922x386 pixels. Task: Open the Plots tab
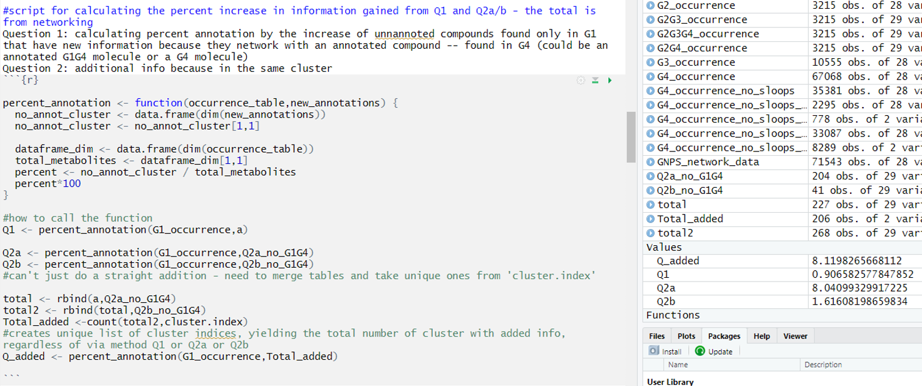[686, 336]
